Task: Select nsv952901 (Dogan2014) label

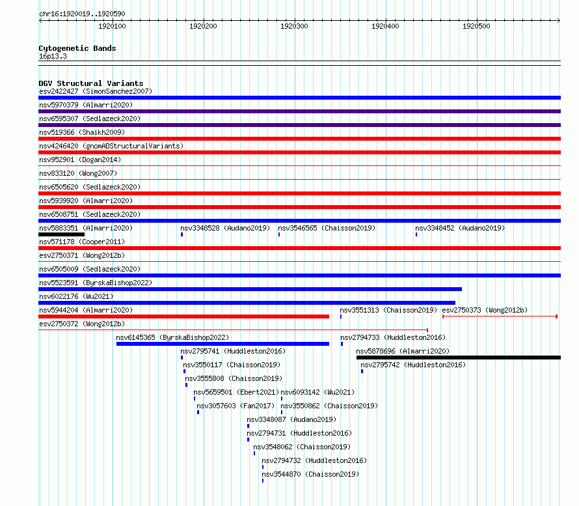Action: (80, 160)
